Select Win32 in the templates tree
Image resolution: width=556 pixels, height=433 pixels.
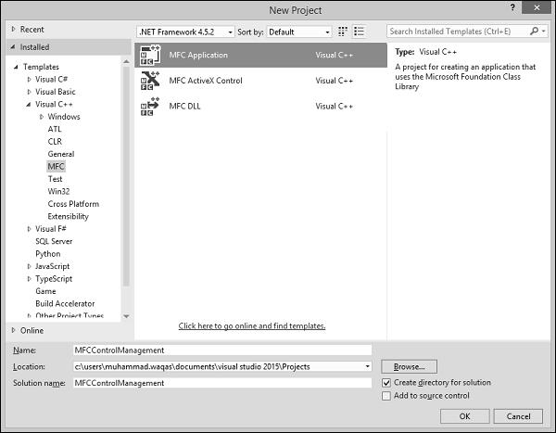click(x=58, y=191)
